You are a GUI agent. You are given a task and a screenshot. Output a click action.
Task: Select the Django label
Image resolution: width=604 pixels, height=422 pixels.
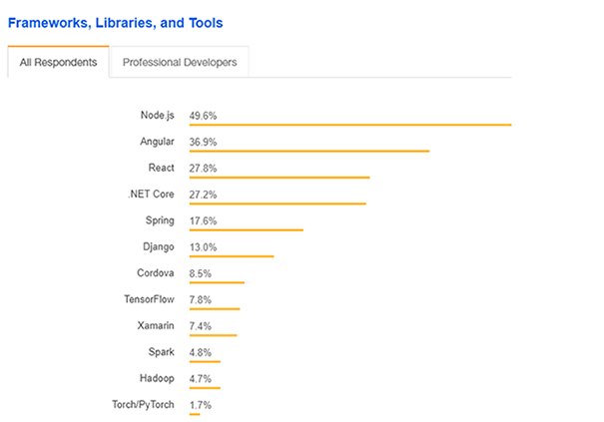tap(159, 246)
